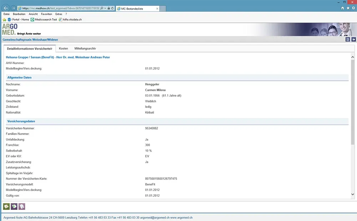Switch to the Mitteilungsarchiv tab

[85, 49]
